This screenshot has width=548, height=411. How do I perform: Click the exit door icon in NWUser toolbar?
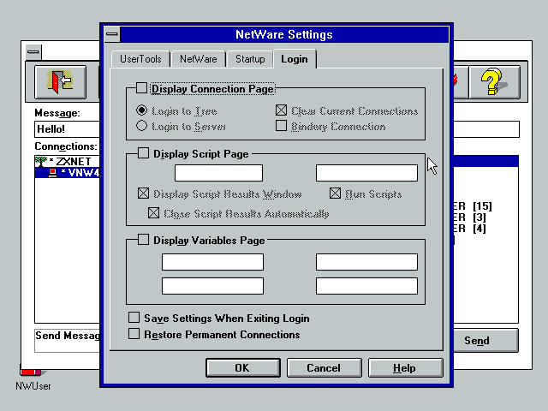(61, 82)
